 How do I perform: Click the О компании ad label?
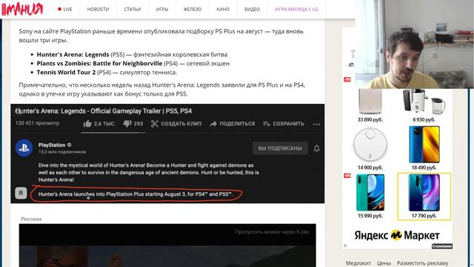(x=442, y=246)
